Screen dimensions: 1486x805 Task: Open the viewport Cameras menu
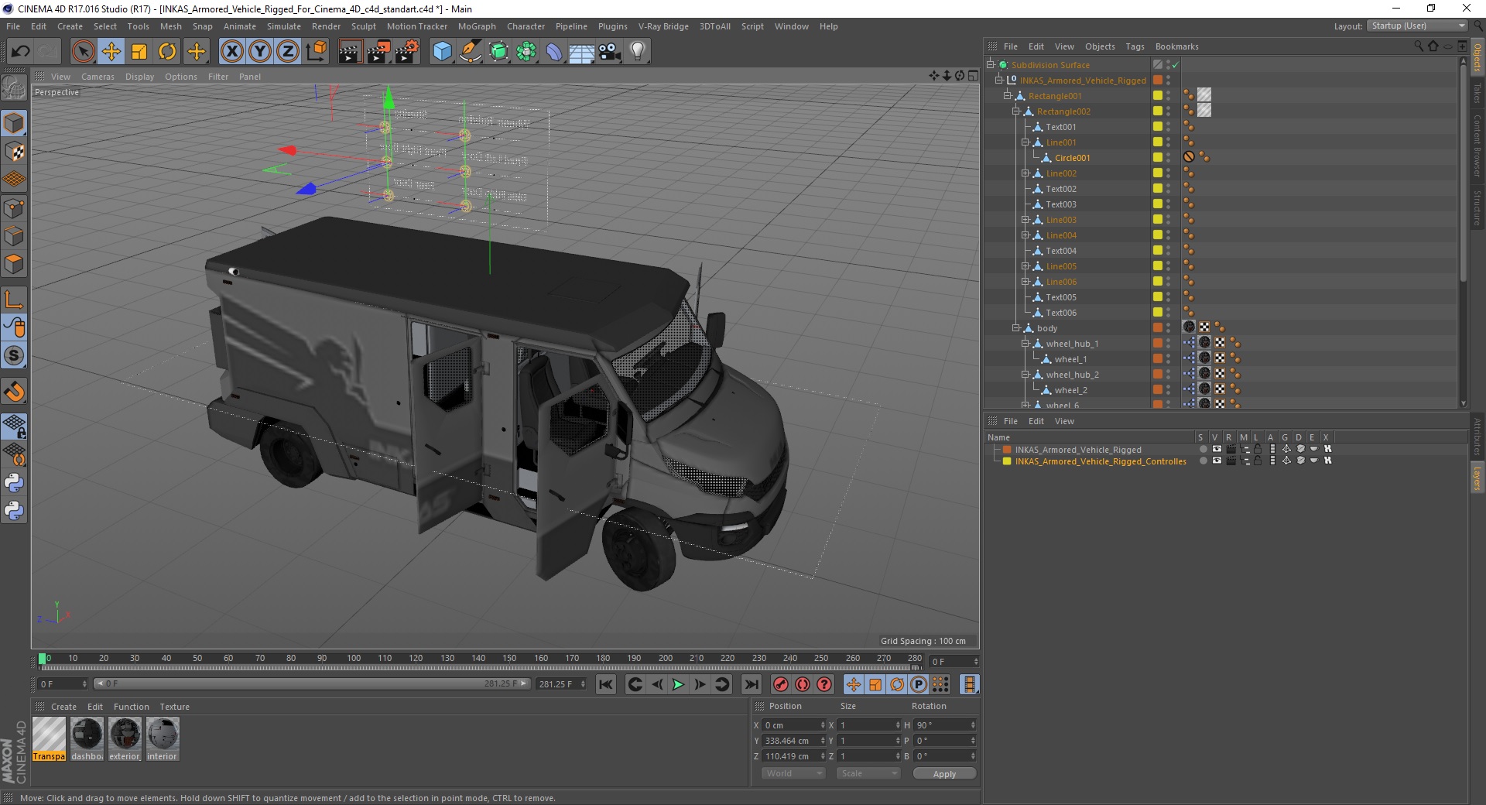click(98, 77)
